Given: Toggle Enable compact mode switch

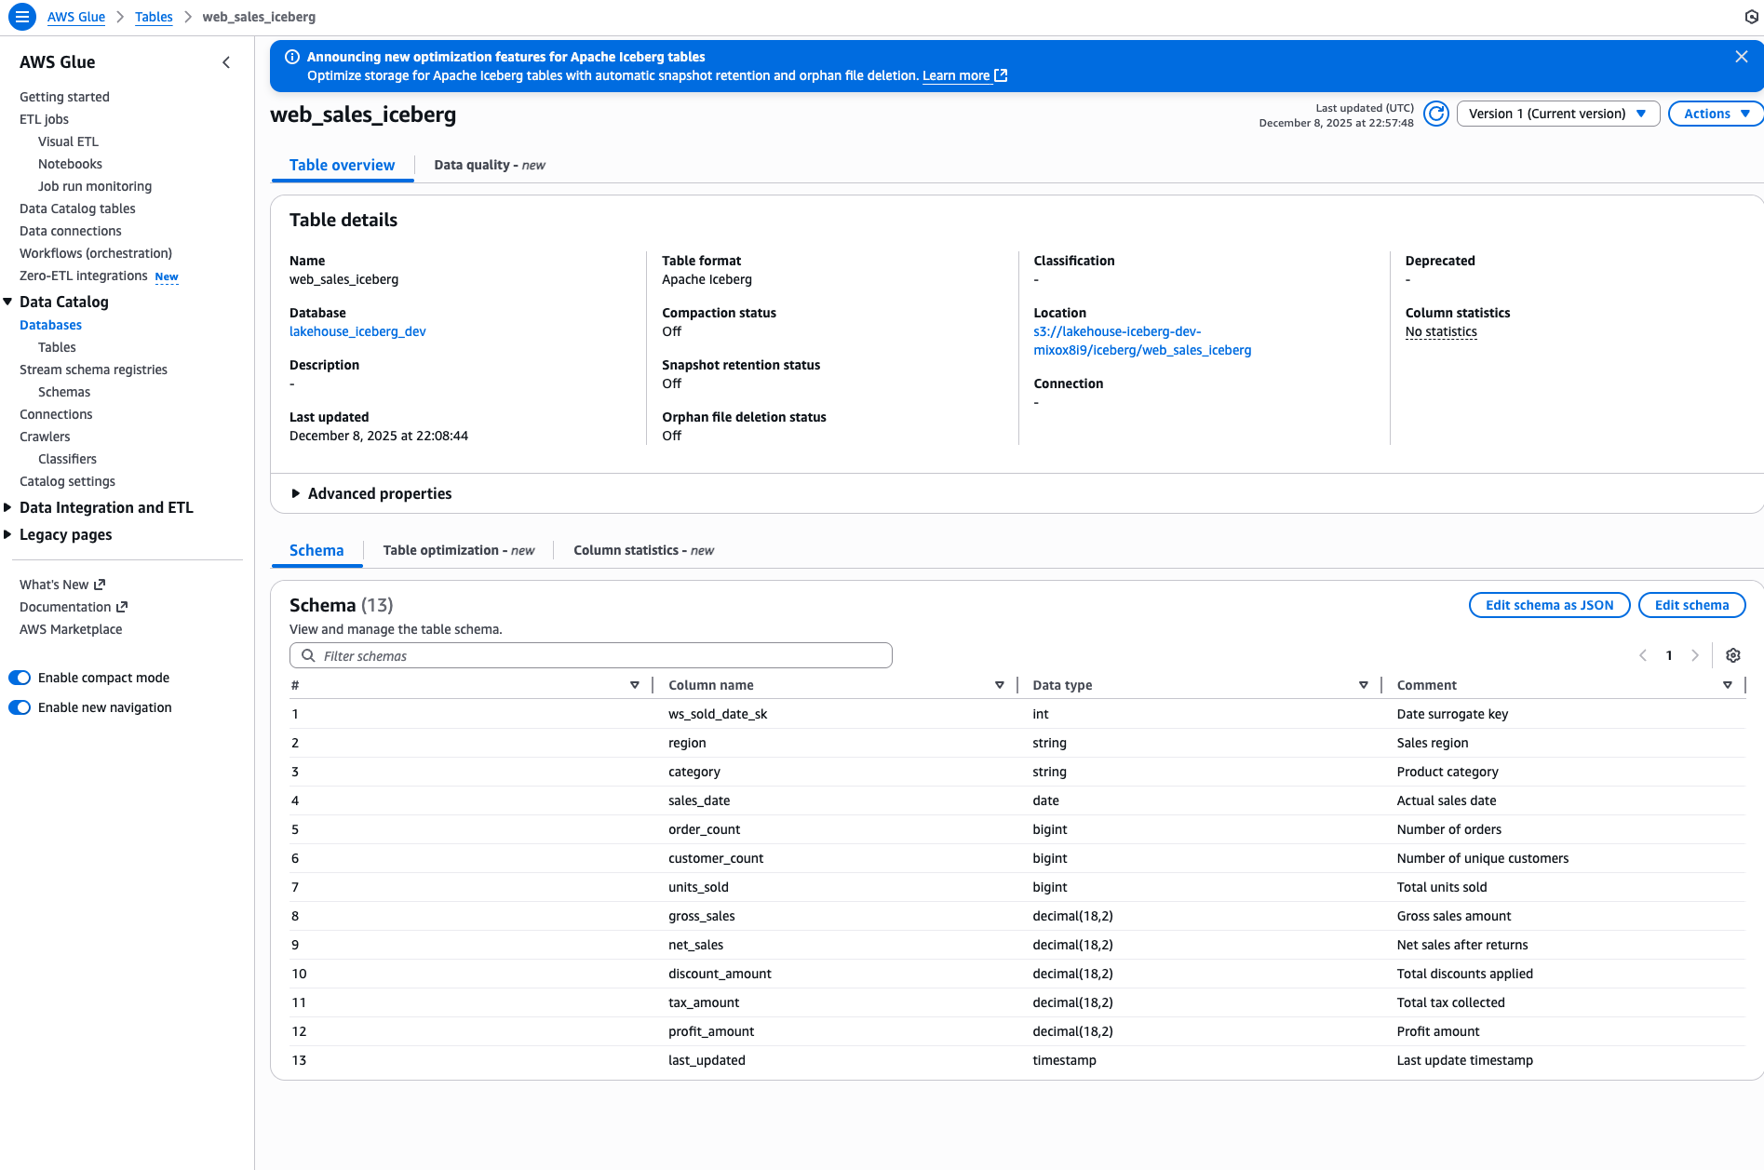Looking at the screenshot, I should pos(20,678).
